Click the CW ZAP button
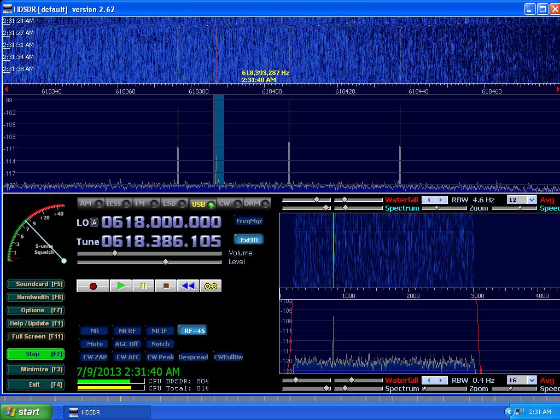 (x=95, y=357)
